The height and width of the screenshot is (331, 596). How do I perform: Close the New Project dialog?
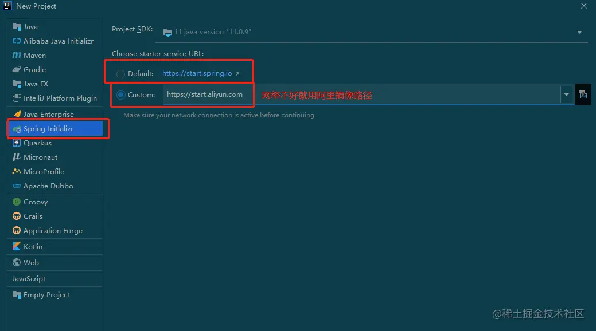pyautogui.click(x=584, y=6)
